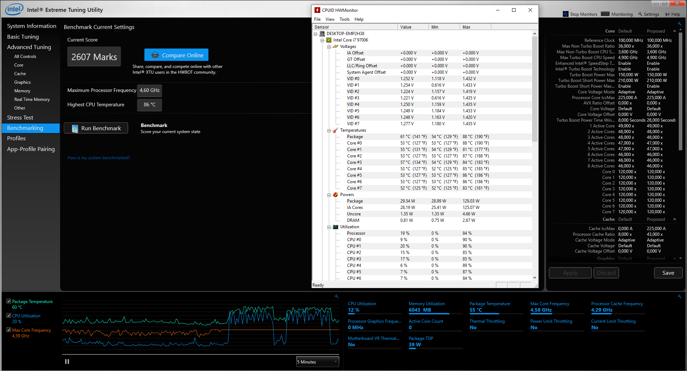Click the Stop Monitors waveform icon
687x371 pixels.
[x=565, y=14]
